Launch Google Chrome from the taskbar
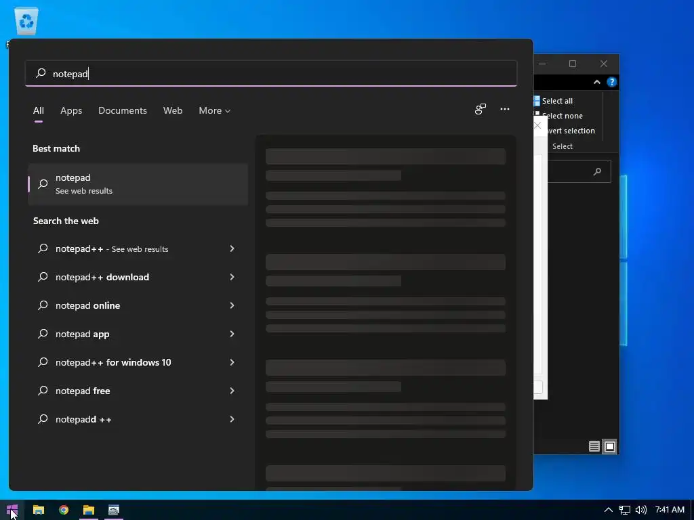Image resolution: width=694 pixels, height=520 pixels. point(64,510)
